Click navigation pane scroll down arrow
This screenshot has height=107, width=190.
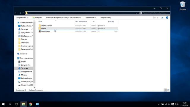tap(34, 87)
